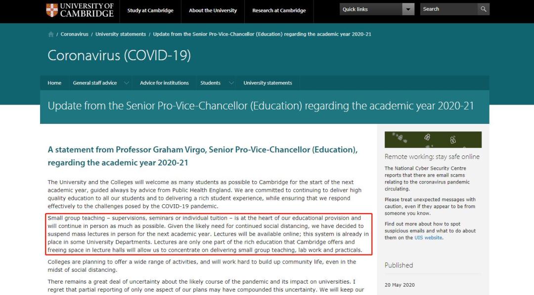Click the home icon in breadcrumb

[51, 35]
